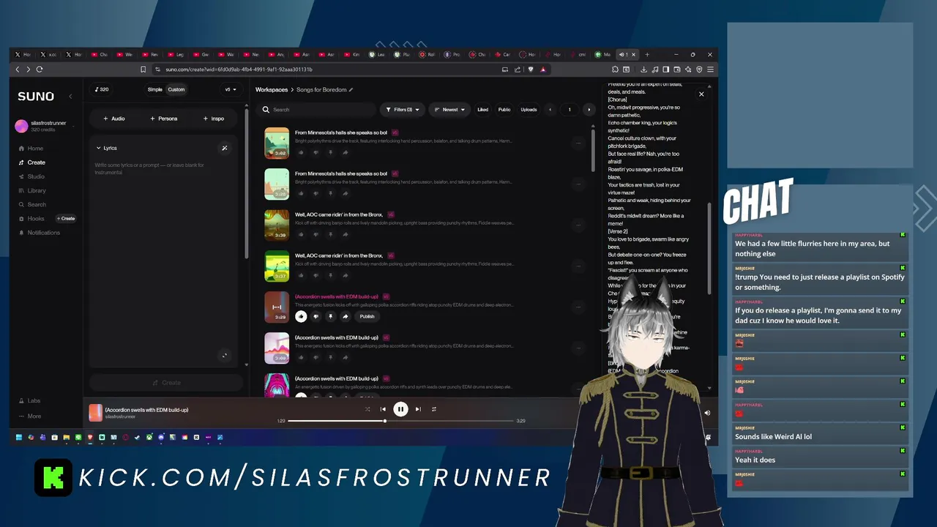Publish the playing Accordion song

[x=367, y=316]
